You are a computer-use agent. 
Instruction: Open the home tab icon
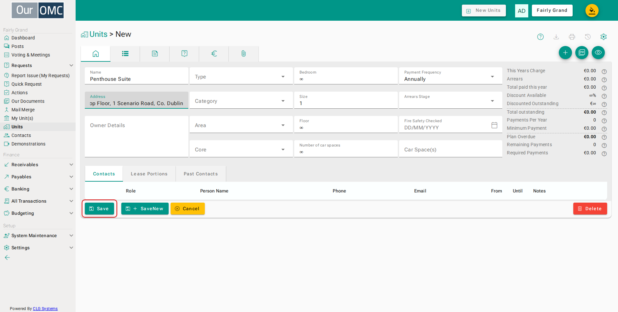(96, 54)
